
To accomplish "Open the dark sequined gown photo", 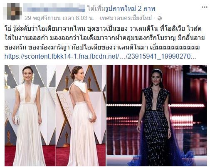I will click(157, 116).
